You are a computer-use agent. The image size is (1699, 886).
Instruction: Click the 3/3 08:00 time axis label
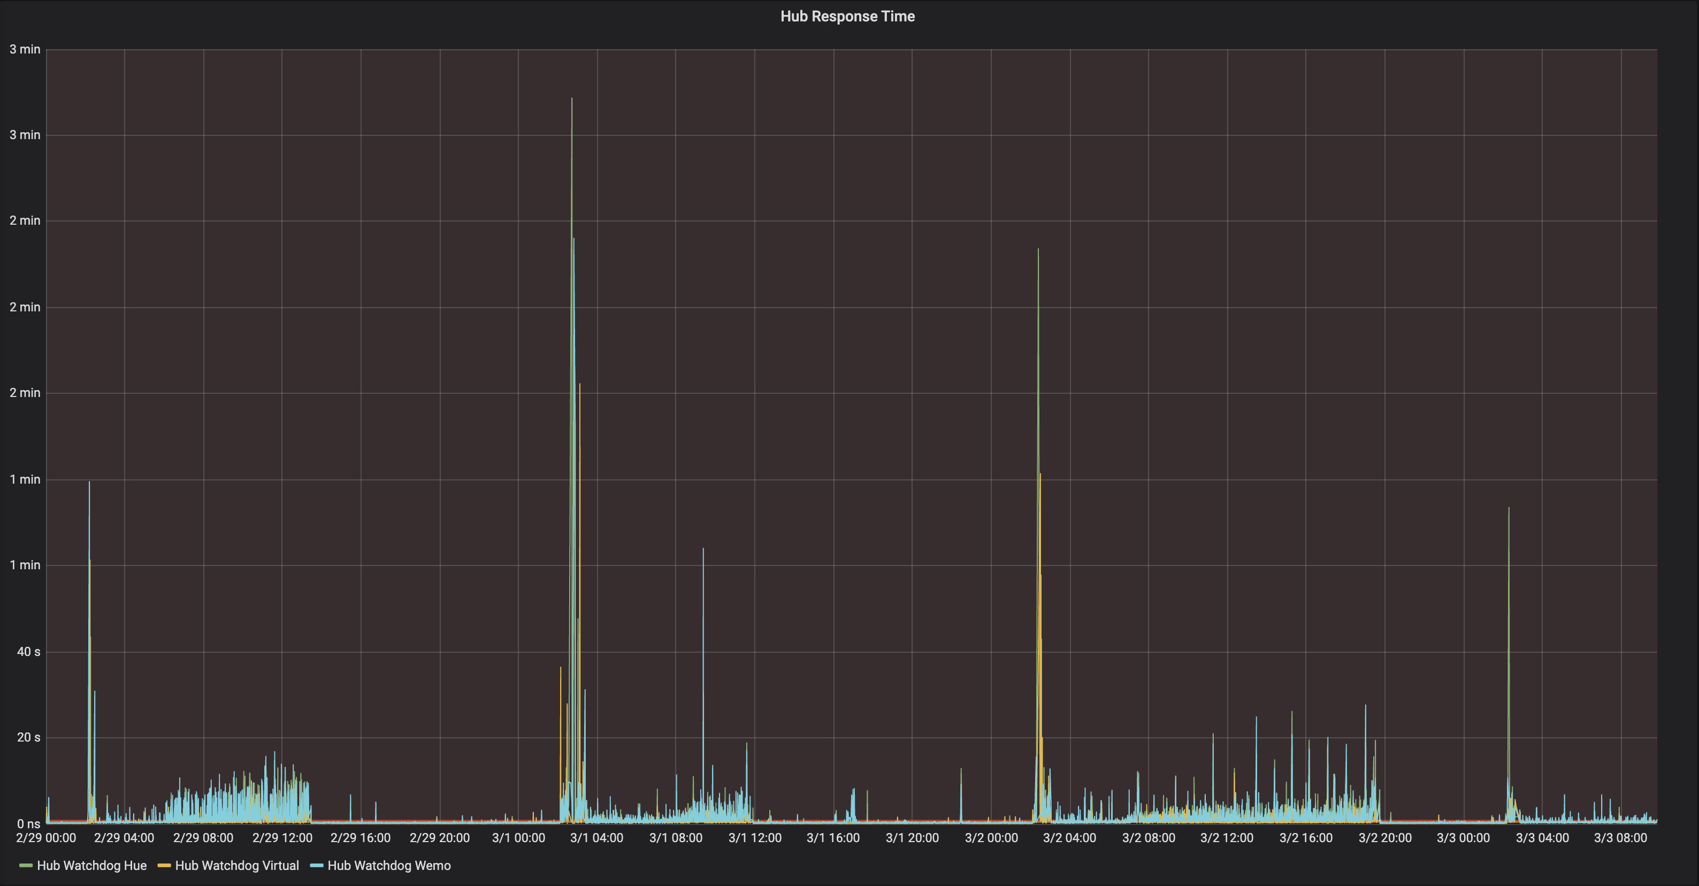[x=1620, y=838]
